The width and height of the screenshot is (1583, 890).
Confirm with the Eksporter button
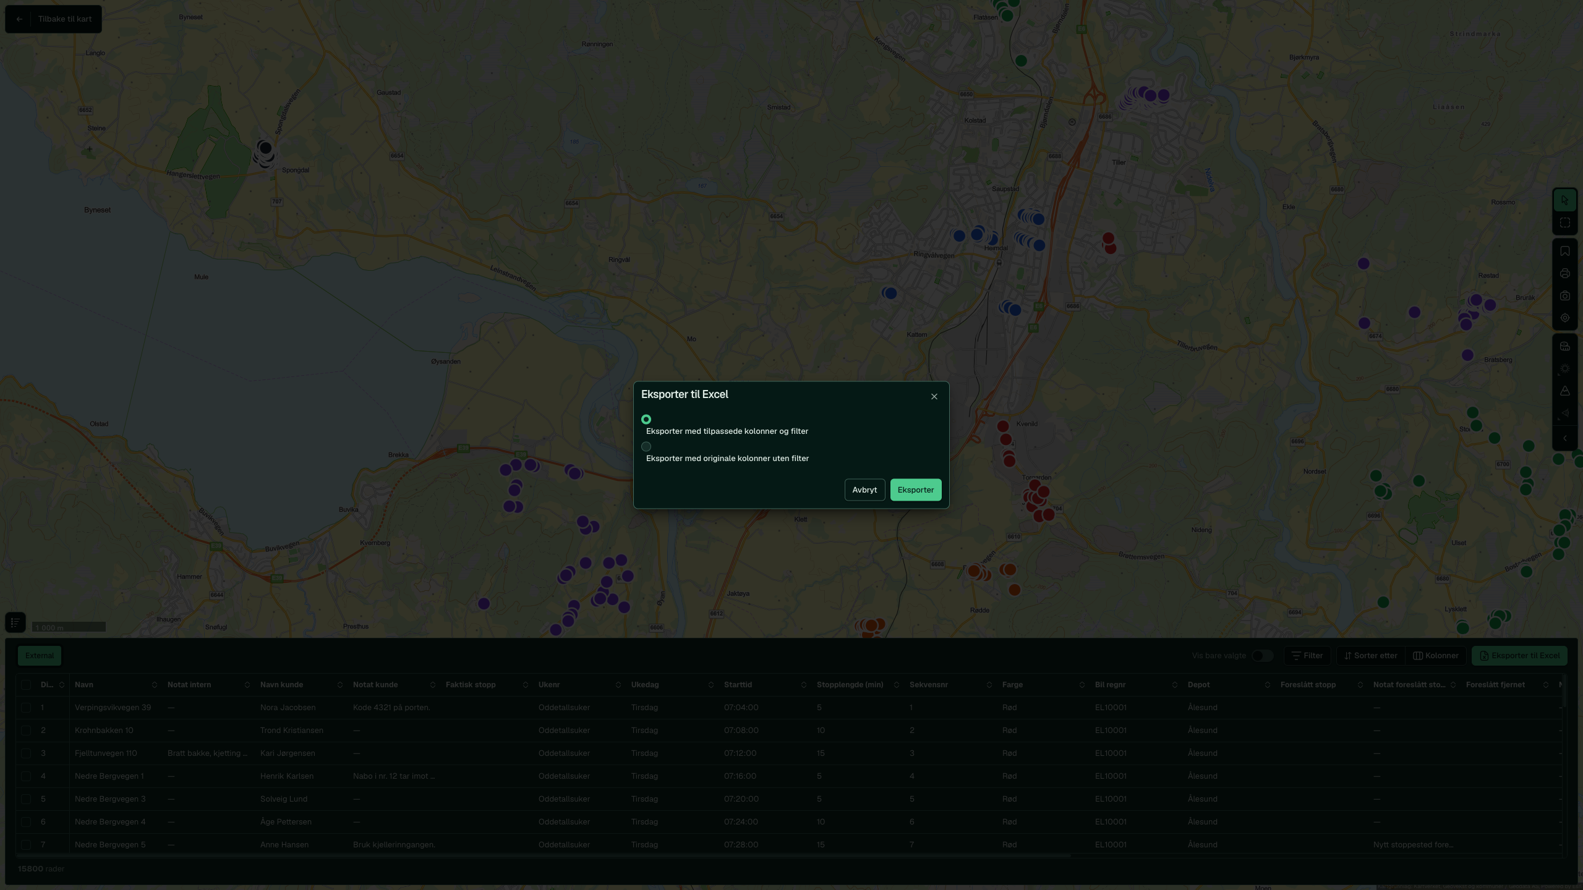(x=916, y=489)
